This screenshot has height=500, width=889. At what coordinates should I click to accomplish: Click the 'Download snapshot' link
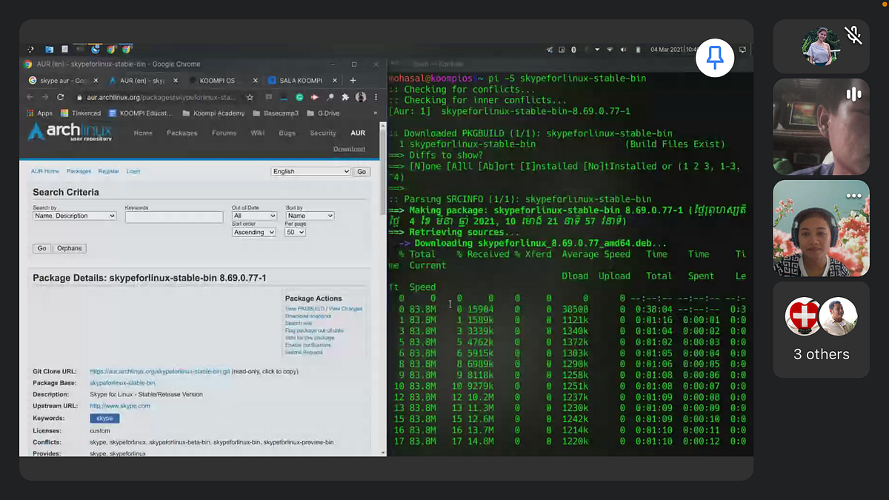[308, 316]
